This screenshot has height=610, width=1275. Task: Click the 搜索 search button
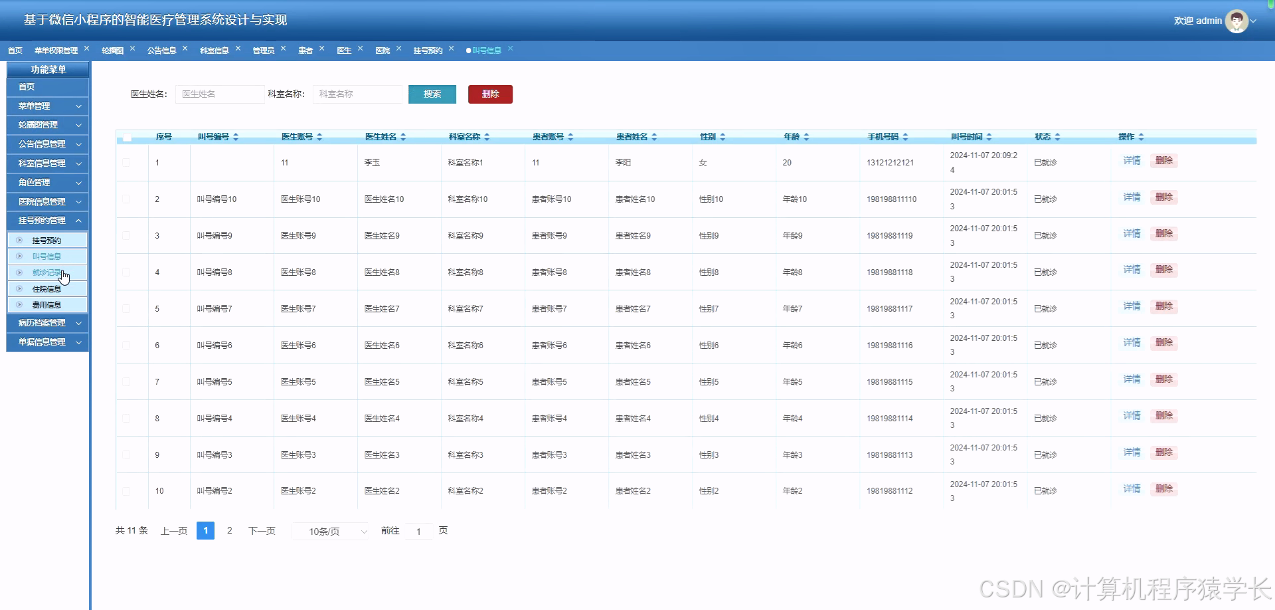(x=432, y=94)
